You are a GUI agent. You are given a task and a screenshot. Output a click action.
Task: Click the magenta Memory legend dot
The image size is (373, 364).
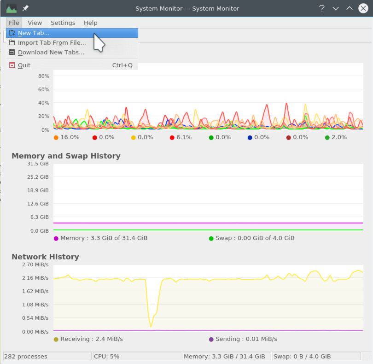click(x=56, y=239)
